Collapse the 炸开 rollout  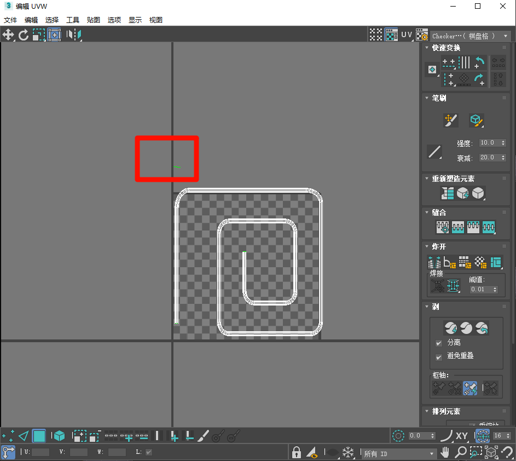[x=427, y=246]
